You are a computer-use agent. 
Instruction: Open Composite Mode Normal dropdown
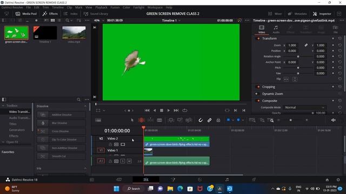click(x=304, y=107)
